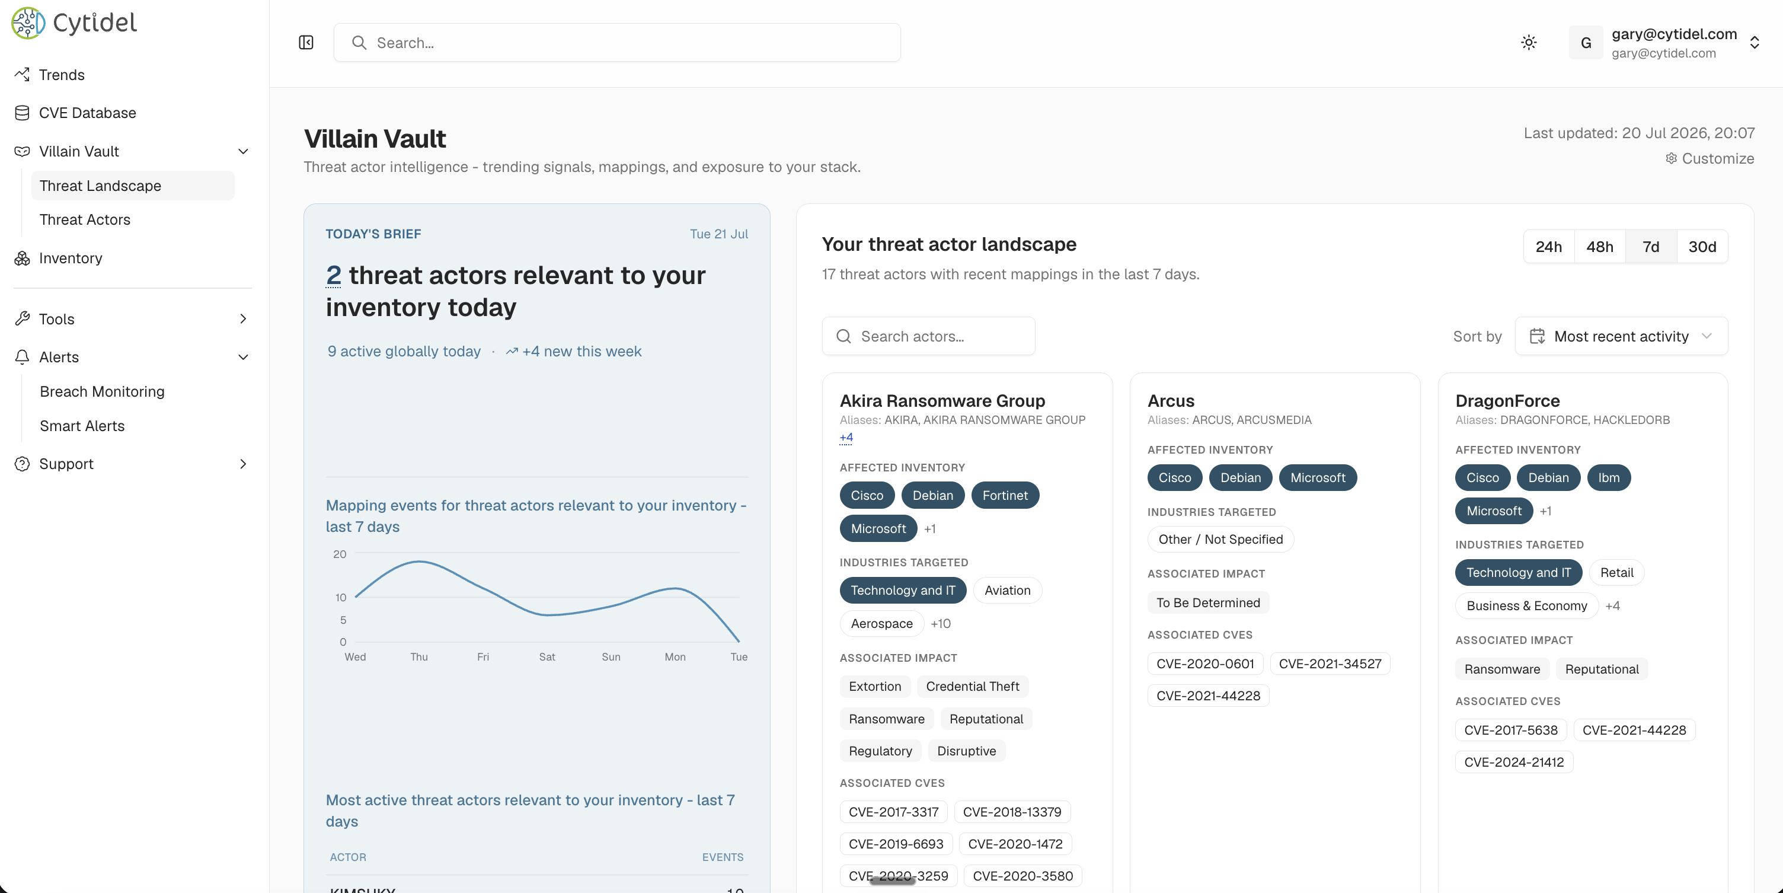Click the G user avatar
The width and height of the screenshot is (1783, 893).
(1586, 43)
